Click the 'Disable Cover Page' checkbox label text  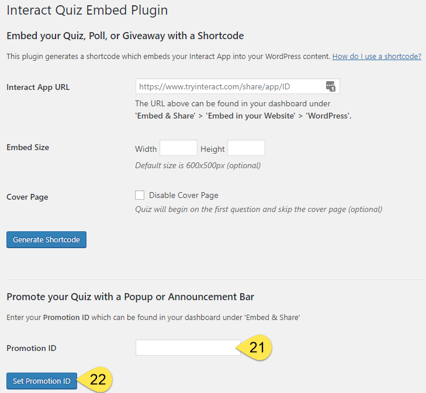coord(183,196)
